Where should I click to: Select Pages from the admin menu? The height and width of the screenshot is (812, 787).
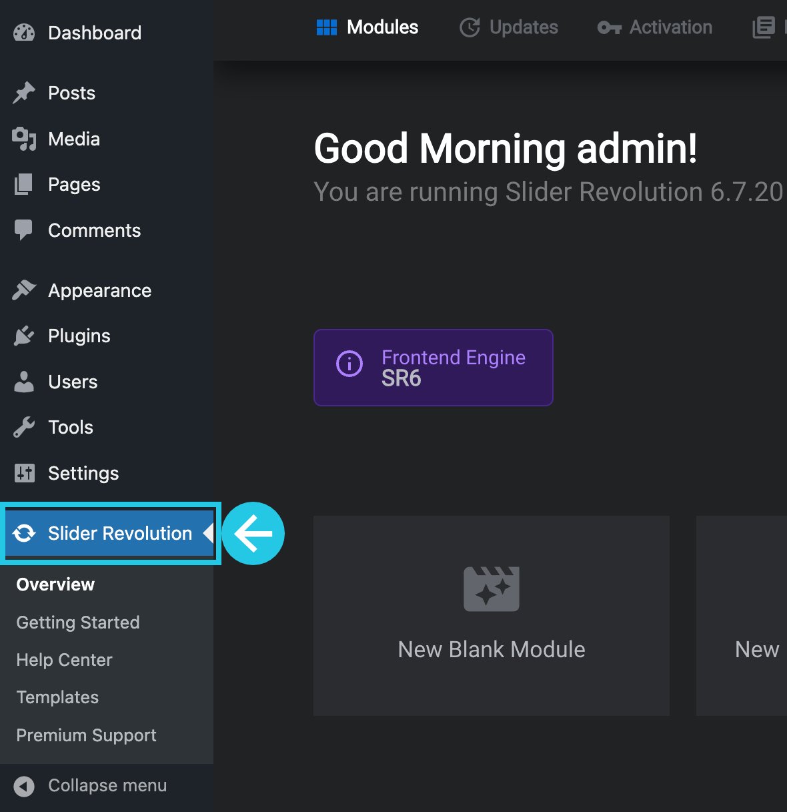pyautogui.click(x=107, y=184)
